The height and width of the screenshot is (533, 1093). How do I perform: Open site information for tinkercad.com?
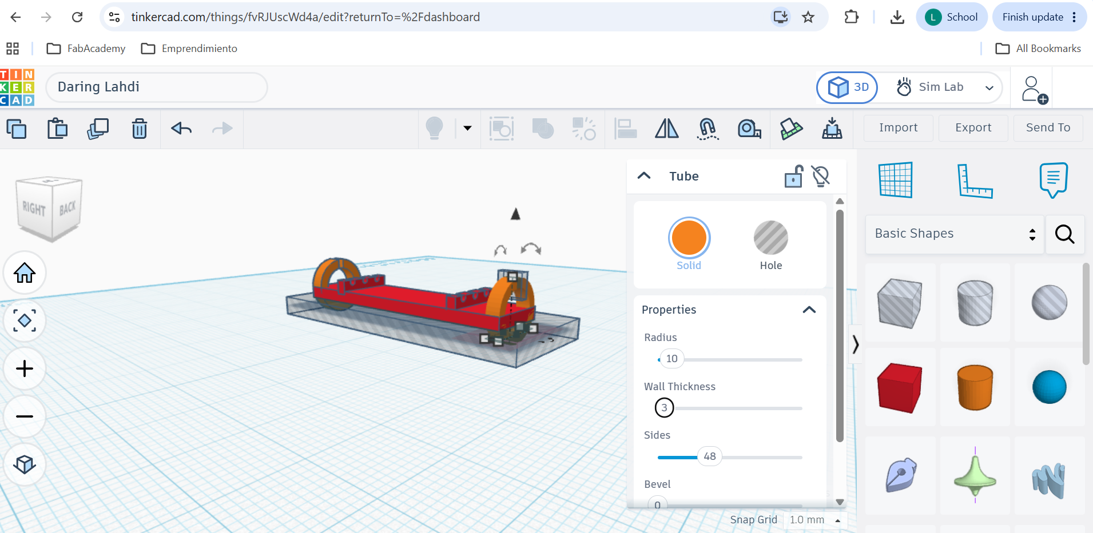(114, 17)
